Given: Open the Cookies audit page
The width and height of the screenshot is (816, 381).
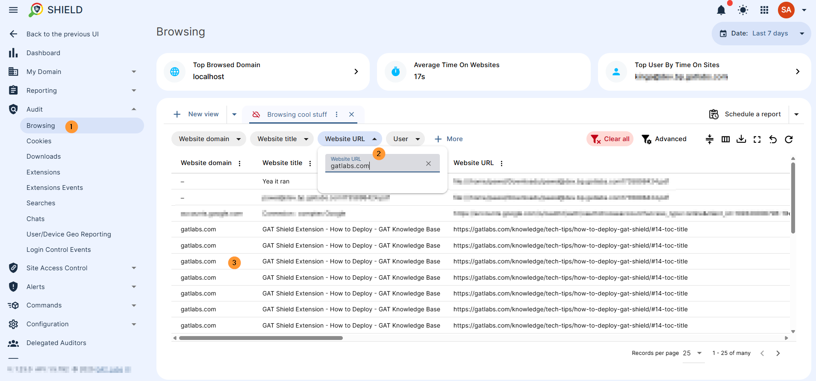Looking at the screenshot, I should pos(39,141).
